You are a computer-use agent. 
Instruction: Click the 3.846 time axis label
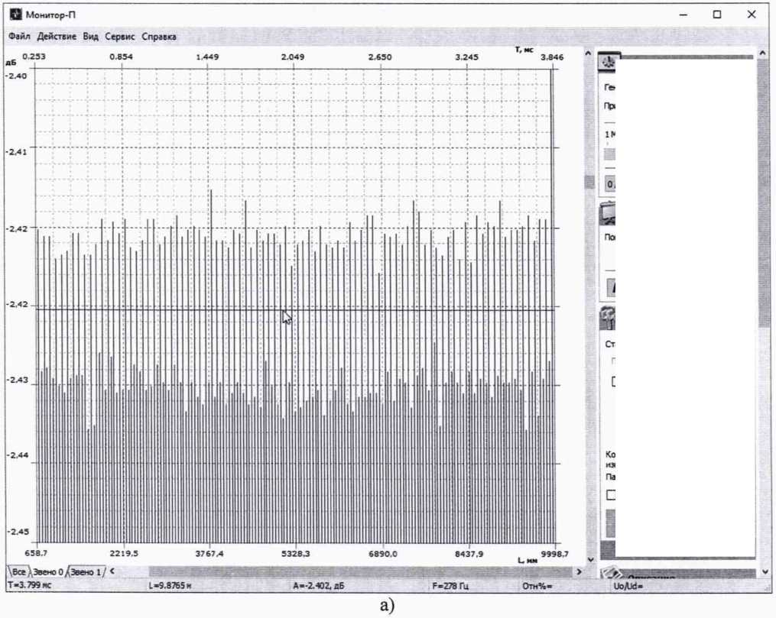coord(552,57)
